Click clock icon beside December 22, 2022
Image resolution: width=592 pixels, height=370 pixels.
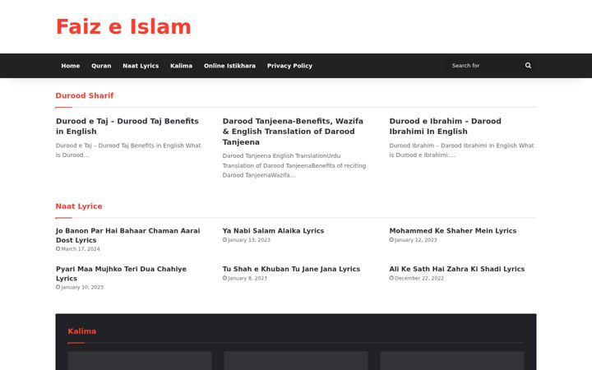pos(391,278)
